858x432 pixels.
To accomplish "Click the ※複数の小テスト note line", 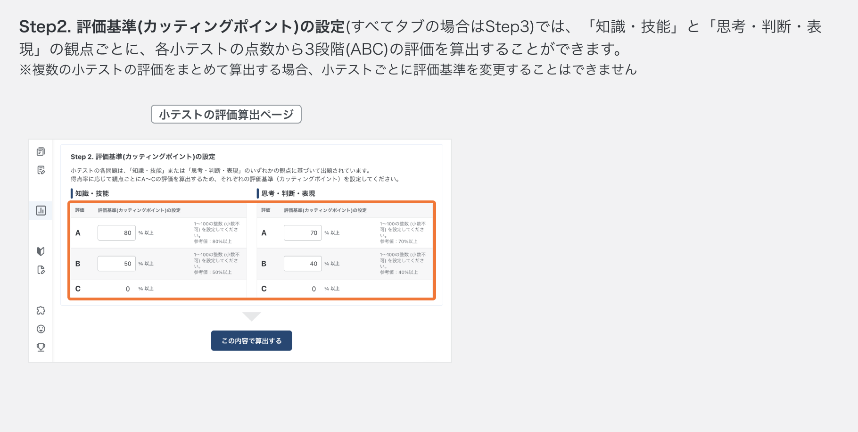I will tap(328, 70).
